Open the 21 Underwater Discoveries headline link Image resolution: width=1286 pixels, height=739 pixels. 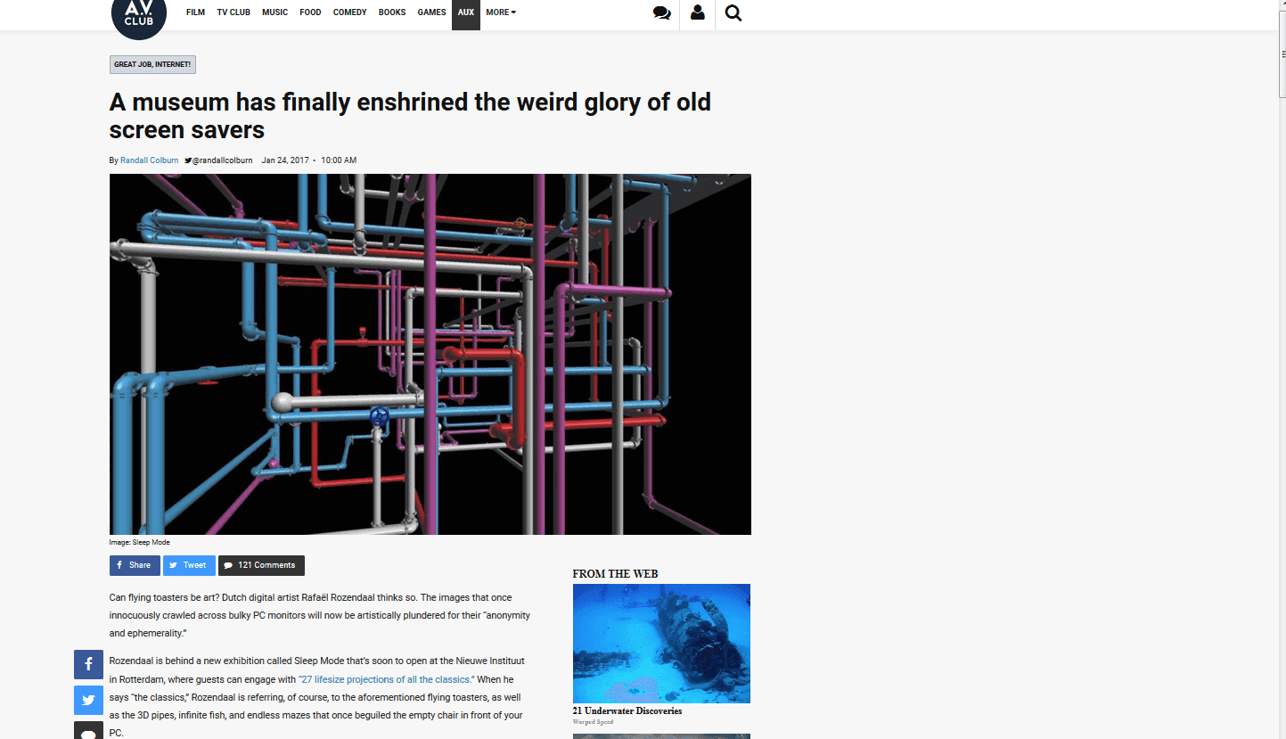[627, 711]
